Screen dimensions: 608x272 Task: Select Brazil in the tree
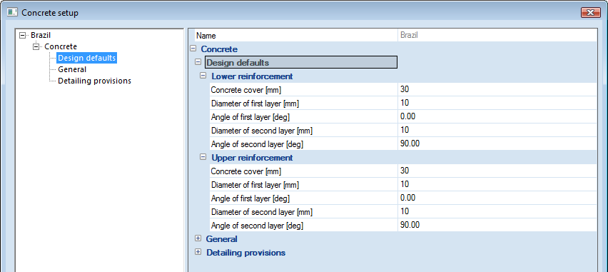coord(41,35)
